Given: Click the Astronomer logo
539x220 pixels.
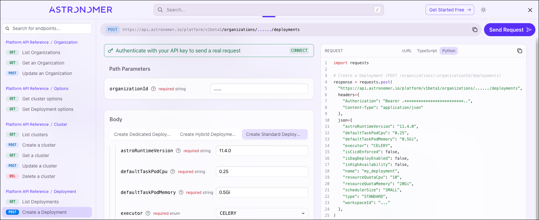Looking at the screenshot, I should 80,10.
